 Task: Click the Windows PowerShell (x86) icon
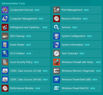56,80
